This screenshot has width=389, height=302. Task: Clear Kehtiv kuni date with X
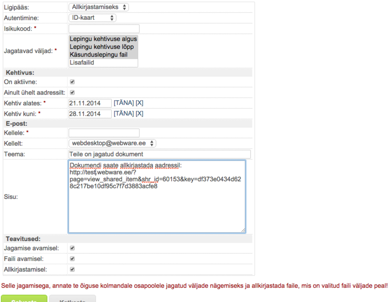pyautogui.click(x=140, y=113)
